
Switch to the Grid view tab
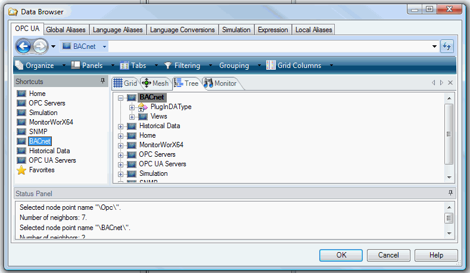pos(125,83)
